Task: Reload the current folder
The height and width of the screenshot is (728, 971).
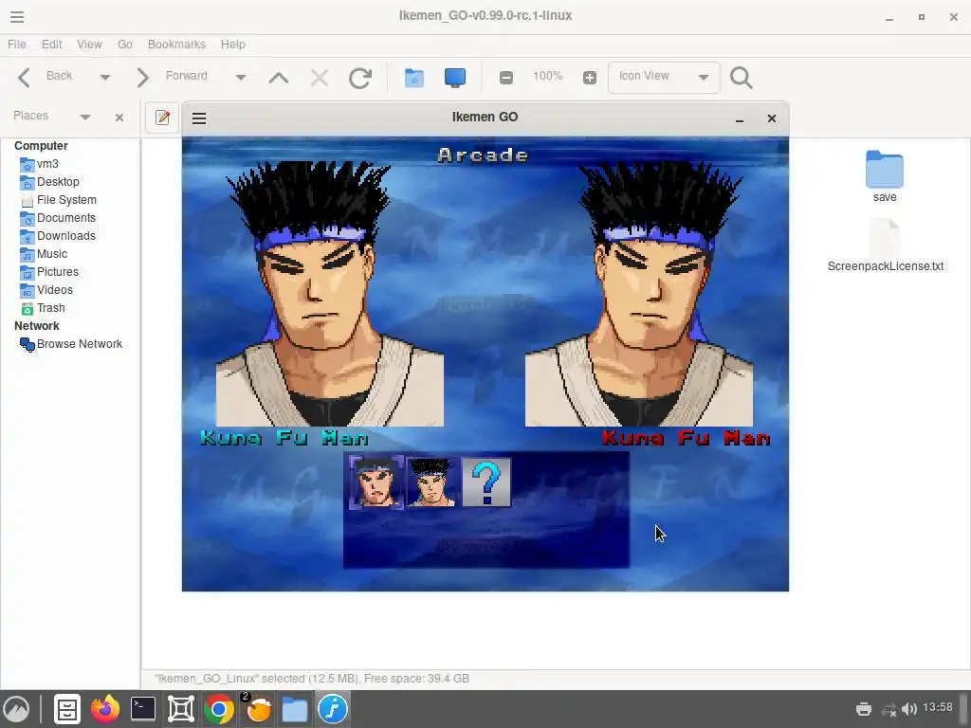Action: pyautogui.click(x=359, y=78)
